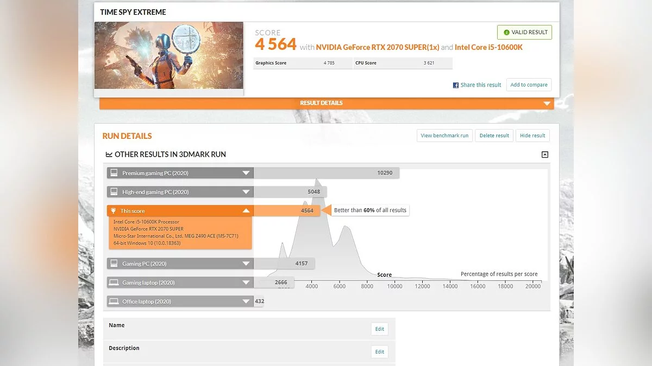The image size is (652, 366).
Task: Collapse Other Results in 3DMark Run section
Action: (545, 155)
